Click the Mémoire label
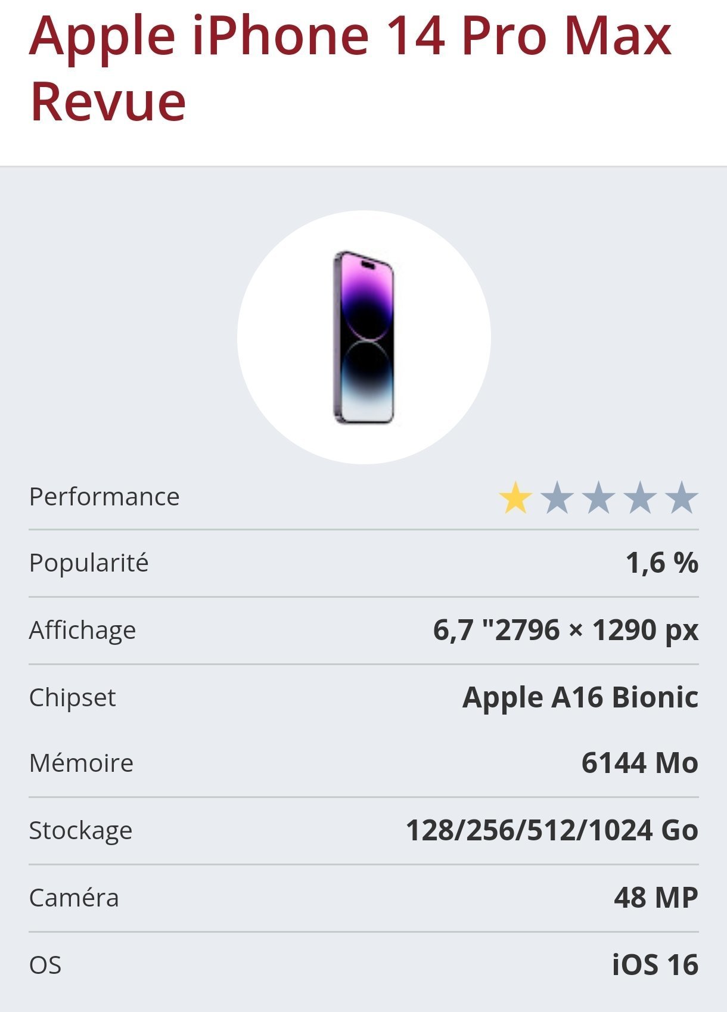This screenshot has height=1012, width=727. [x=81, y=763]
